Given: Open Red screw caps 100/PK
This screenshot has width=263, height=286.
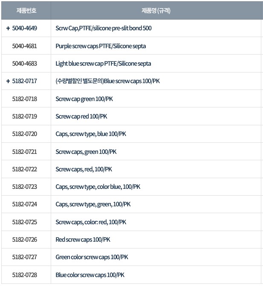Looking at the screenshot, I should click(x=83, y=240).
